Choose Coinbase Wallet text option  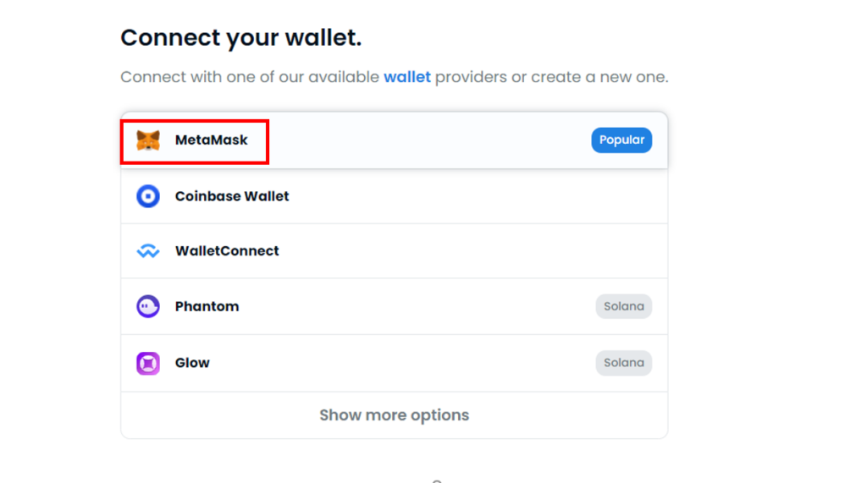tap(232, 196)
